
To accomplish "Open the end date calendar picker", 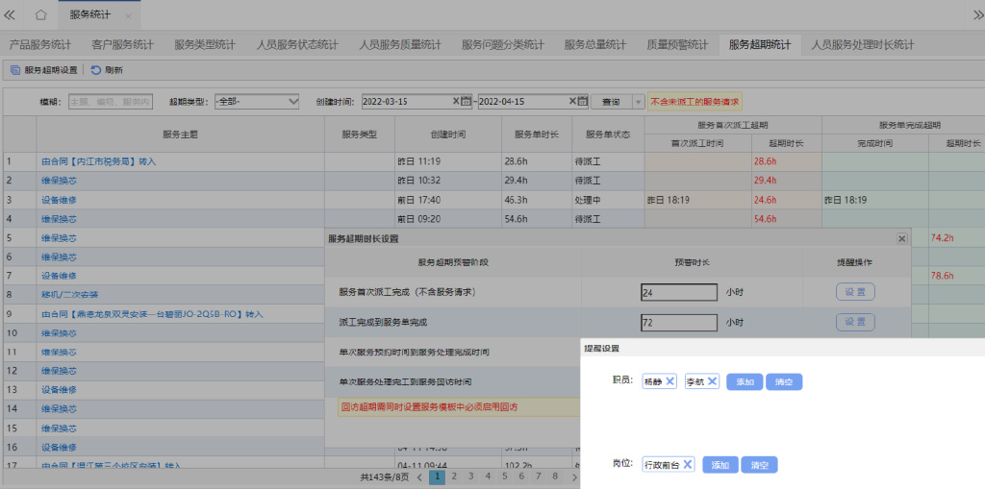I will coord(582,101).
